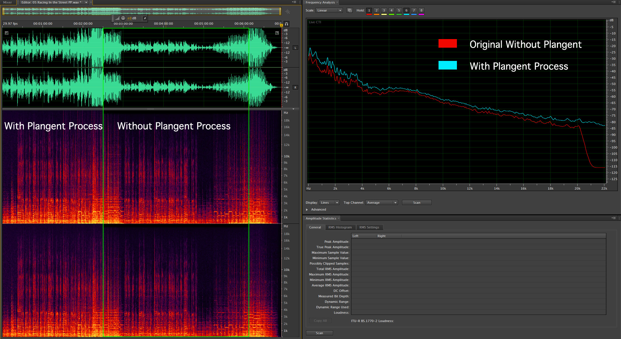Toggle the snapping magnet icon beside timeline
The image size is (621, 339).
(x=287, y=24)
